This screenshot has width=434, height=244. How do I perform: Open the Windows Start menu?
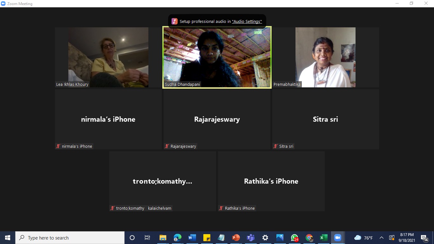[8, 238]
